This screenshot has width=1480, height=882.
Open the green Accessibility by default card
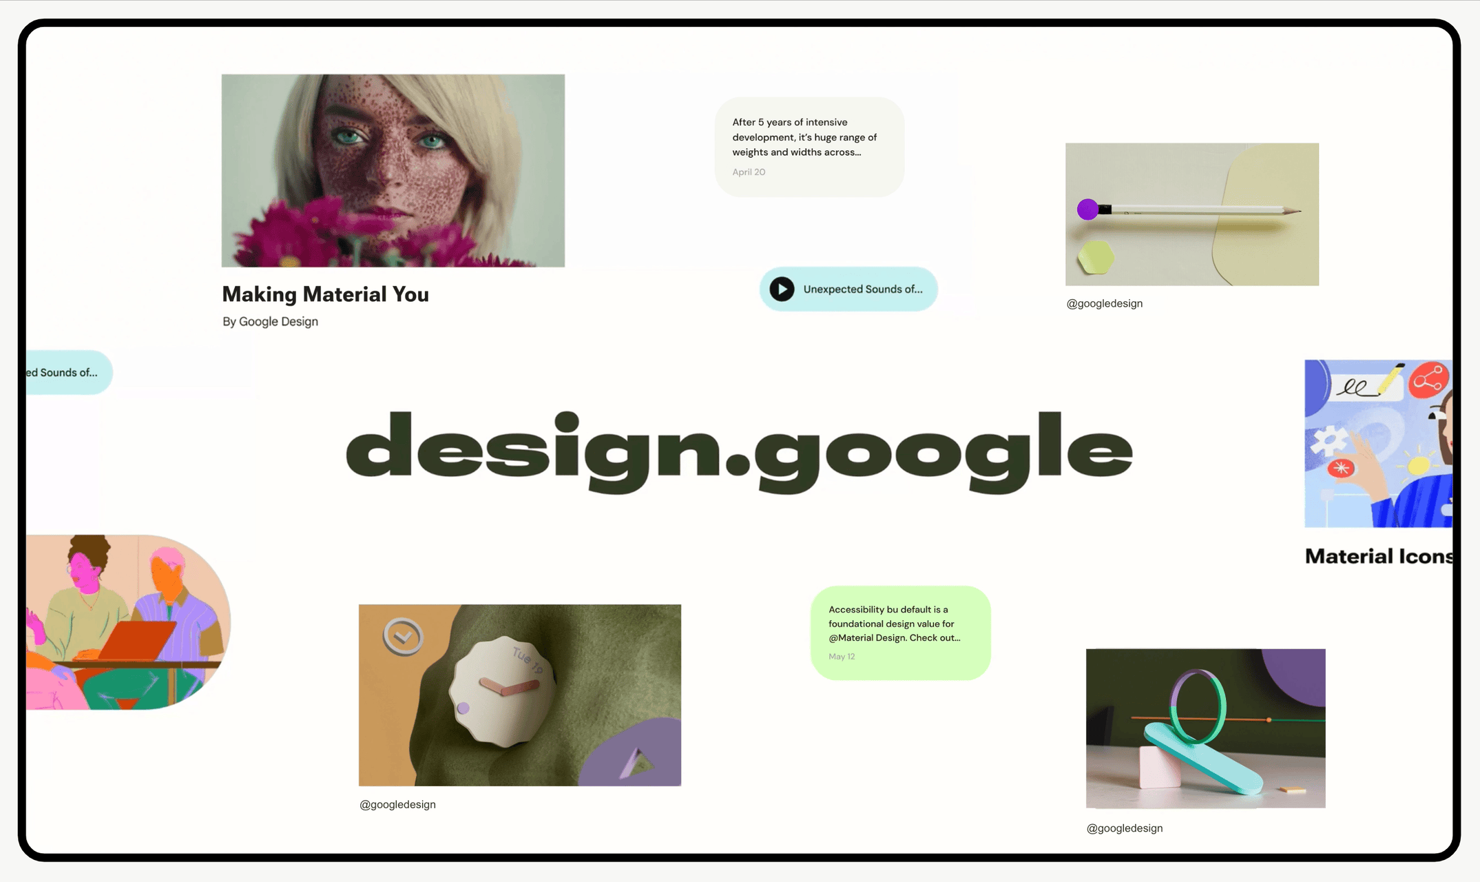pyautogui.click(x=900, y=633)
